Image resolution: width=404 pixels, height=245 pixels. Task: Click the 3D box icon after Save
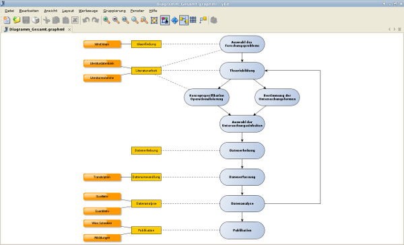(x=36, y=20)
